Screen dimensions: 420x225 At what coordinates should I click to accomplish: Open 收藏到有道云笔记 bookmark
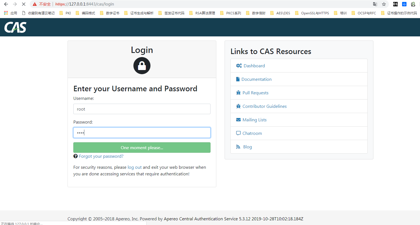(38, 13)
